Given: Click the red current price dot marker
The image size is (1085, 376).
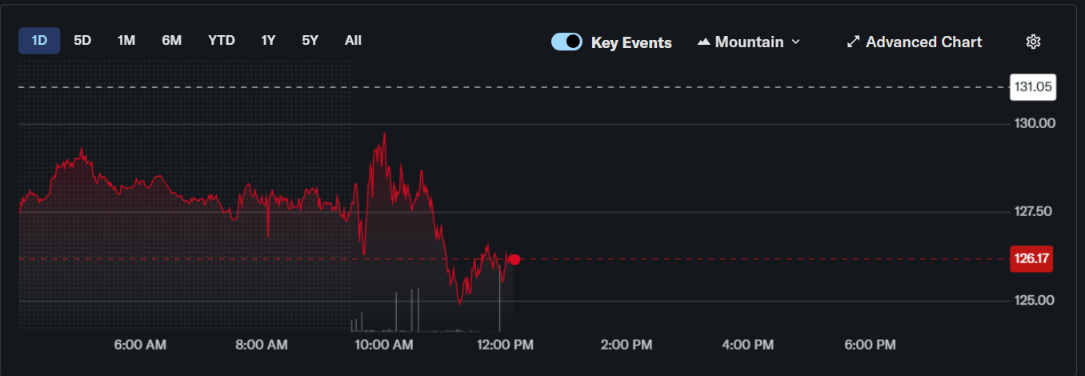Looking at the screenshot, I should click(514, 259).
